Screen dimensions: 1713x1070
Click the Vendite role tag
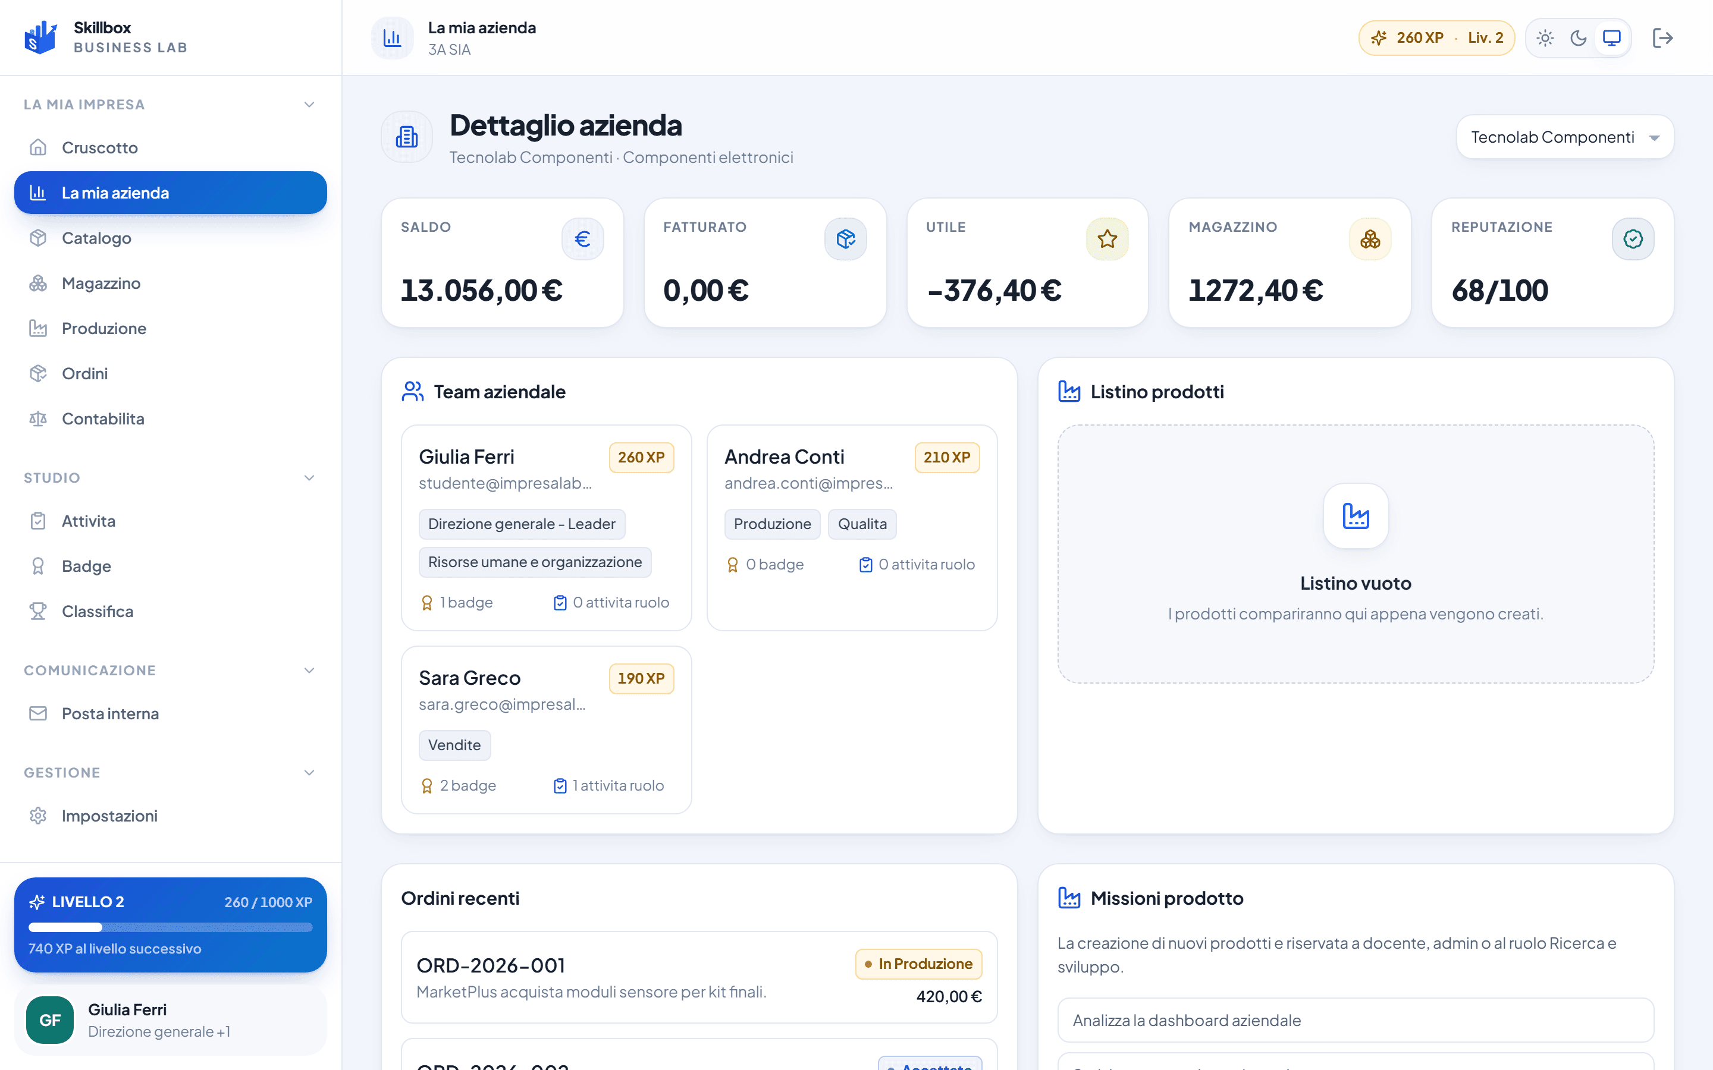[454, 745]
